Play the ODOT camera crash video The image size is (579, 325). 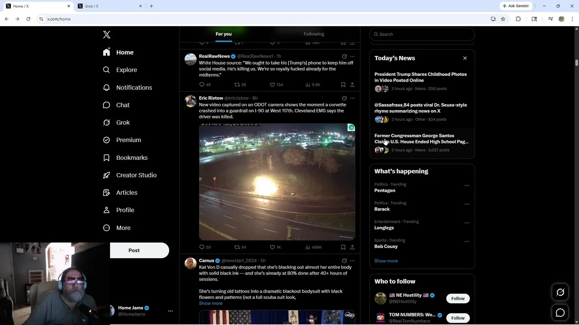tap(277, 181)
